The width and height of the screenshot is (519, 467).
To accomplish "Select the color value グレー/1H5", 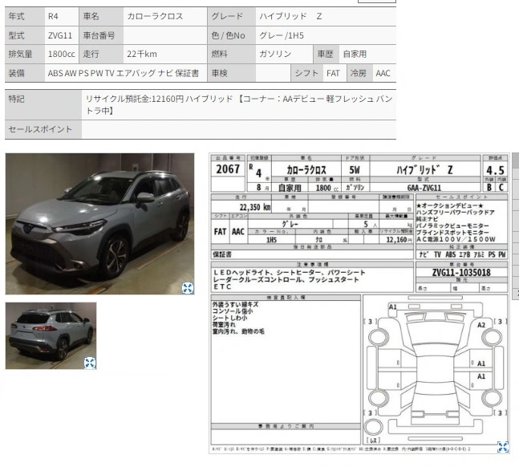I will [x=282, y=35].
